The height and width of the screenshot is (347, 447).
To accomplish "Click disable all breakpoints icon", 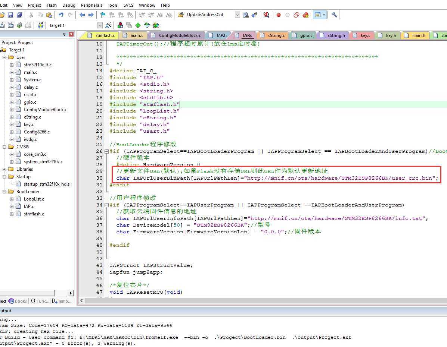I will pos(297,15).
